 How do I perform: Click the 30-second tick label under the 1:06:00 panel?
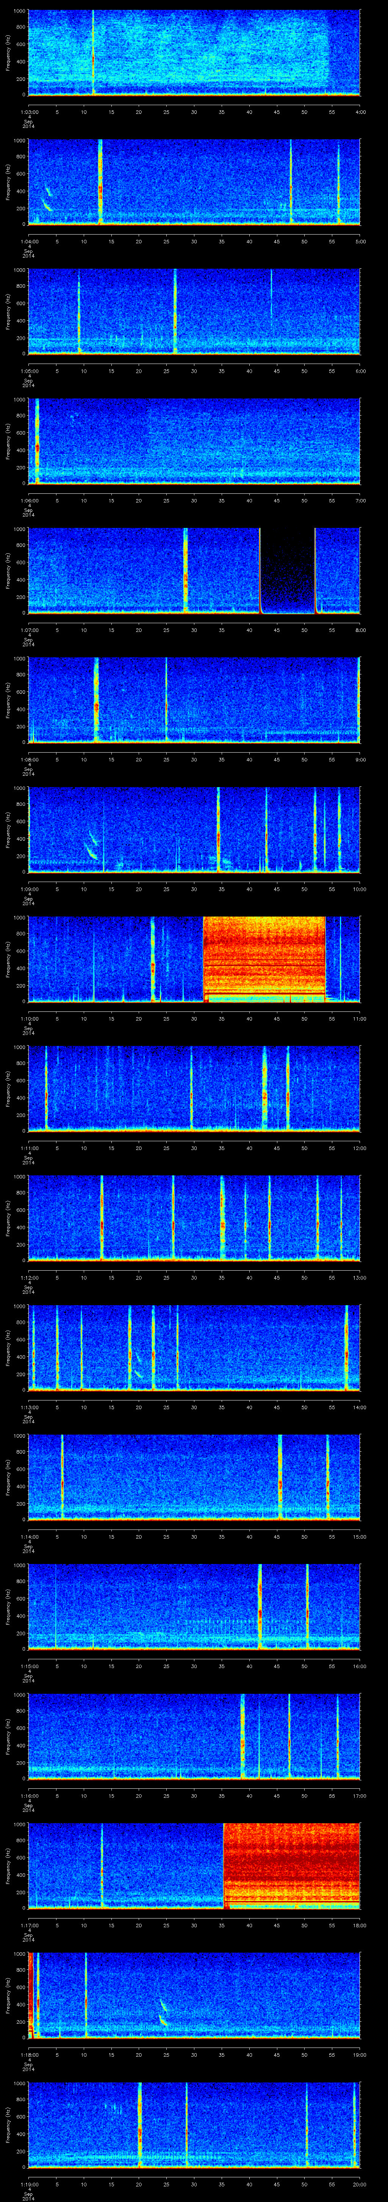pos(194,500)
